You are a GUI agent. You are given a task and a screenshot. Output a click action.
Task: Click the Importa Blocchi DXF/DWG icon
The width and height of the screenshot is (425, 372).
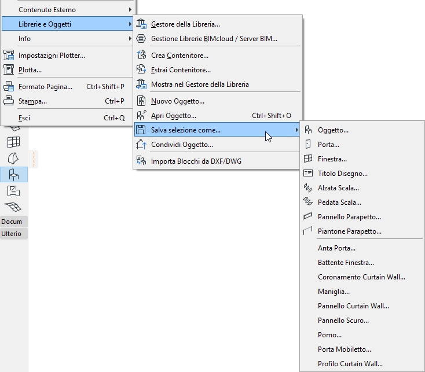point(141,161)
